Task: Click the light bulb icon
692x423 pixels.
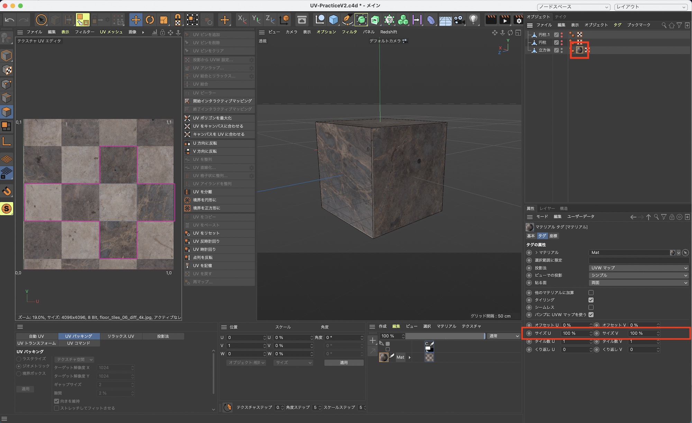Action: [473, 20]
